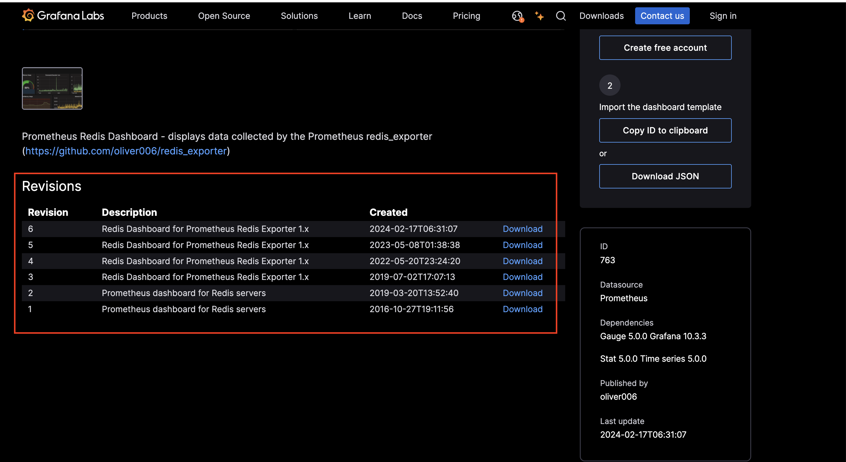The height and width of the screenshot is (462, 846).
Task: Open the Products menu
Action: pos(149,16)
